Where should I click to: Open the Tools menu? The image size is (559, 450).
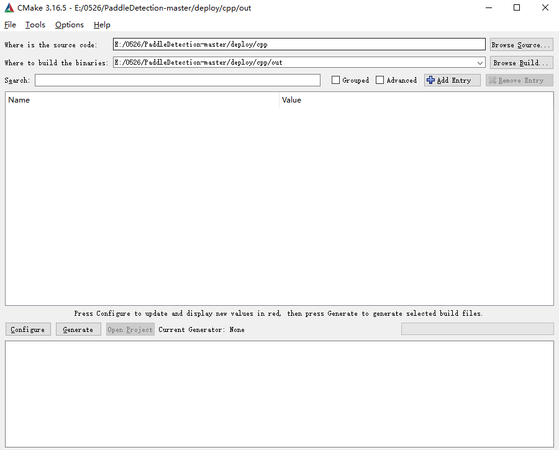(35, 25)
